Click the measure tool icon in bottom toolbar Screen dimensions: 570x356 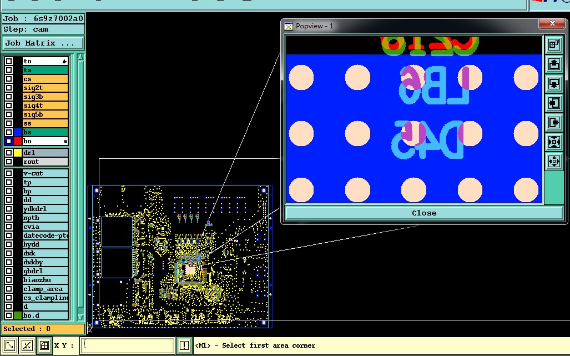tap(27, 345)
